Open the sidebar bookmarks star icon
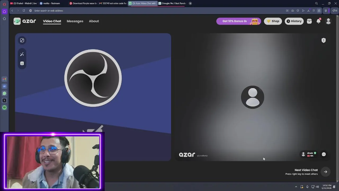The height and width of the screenshot is (191, 339). (x=4, y=19)
